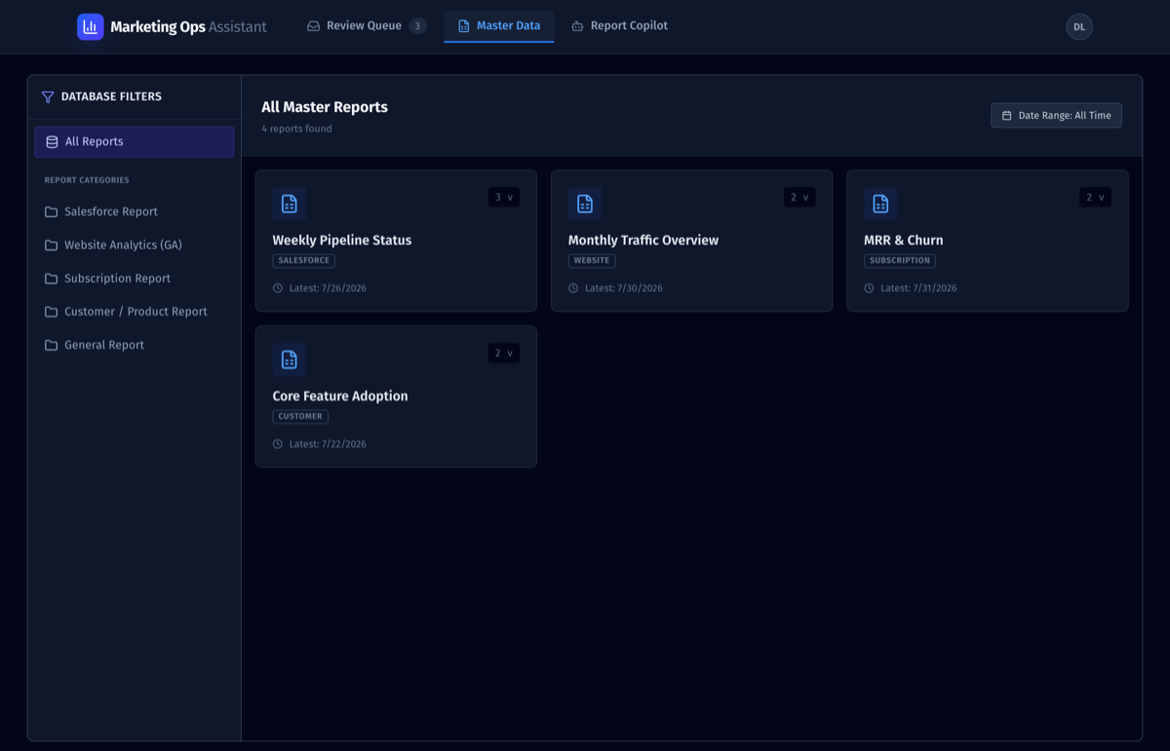This screenshot has height=751, width=1170.
Task: Filter by Website Analytics (GA) category
Action: 135,245
